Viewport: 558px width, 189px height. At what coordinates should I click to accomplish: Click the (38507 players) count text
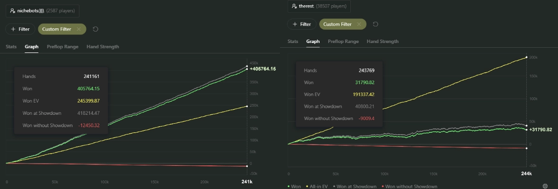[331, 7]
